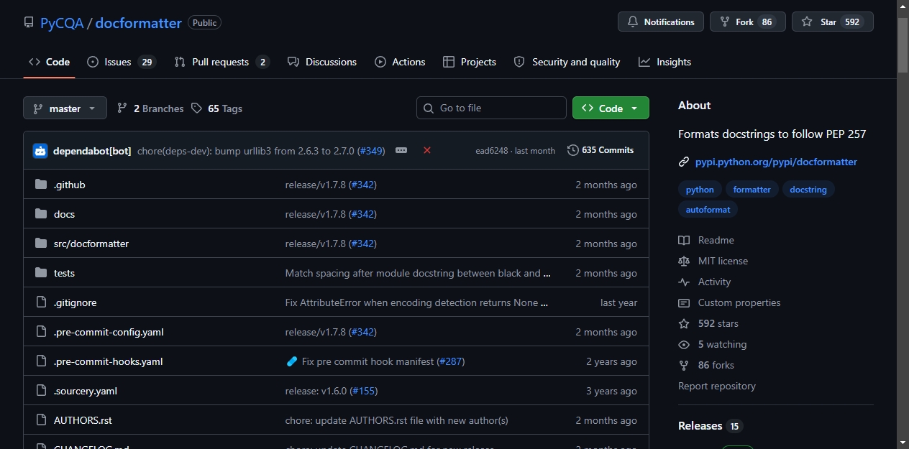909x449 pixels.
Task: Open the pypi.python.org/pypi/docformatter link
Action: [x=776, y=162]
